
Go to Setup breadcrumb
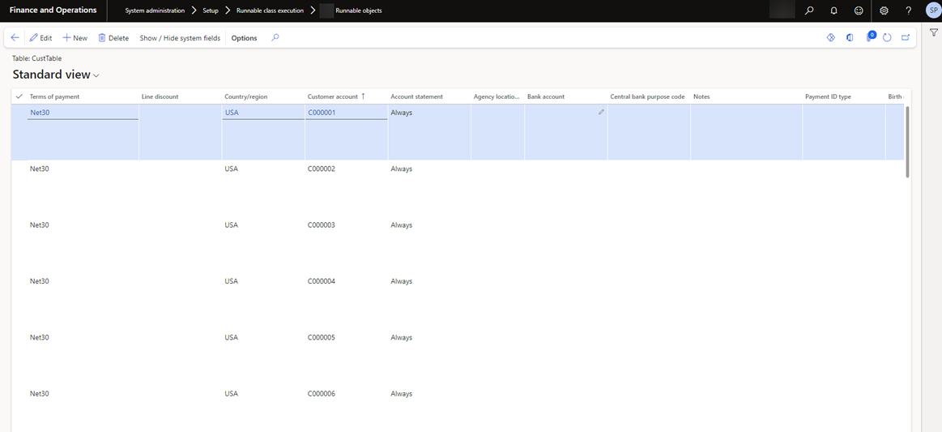click(211, 11)
